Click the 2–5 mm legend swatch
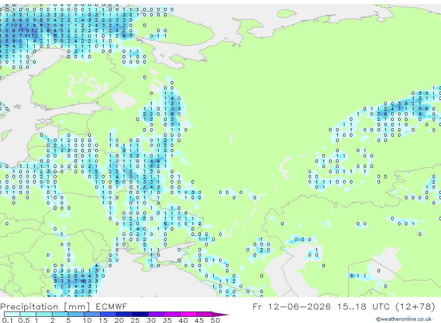Image resolution: width=441 pixels, height=323 pixels. pyautogui.click(x=60, y=314)
